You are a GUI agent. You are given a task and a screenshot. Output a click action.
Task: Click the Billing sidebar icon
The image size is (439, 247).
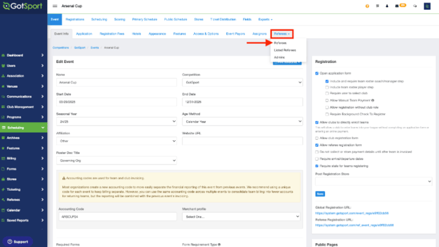(3, 159)
